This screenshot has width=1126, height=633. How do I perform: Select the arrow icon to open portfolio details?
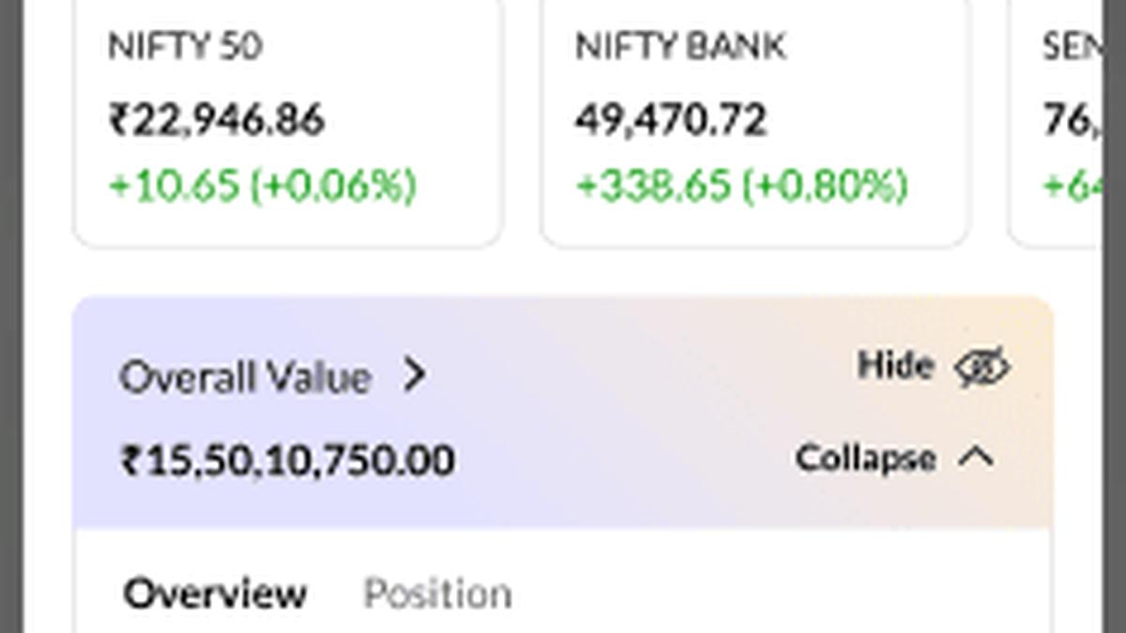pyautogui.click(x=417, y=376)
